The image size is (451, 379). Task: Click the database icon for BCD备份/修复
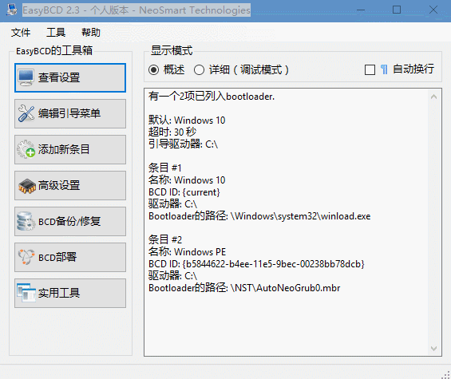(x=26, y=221)
